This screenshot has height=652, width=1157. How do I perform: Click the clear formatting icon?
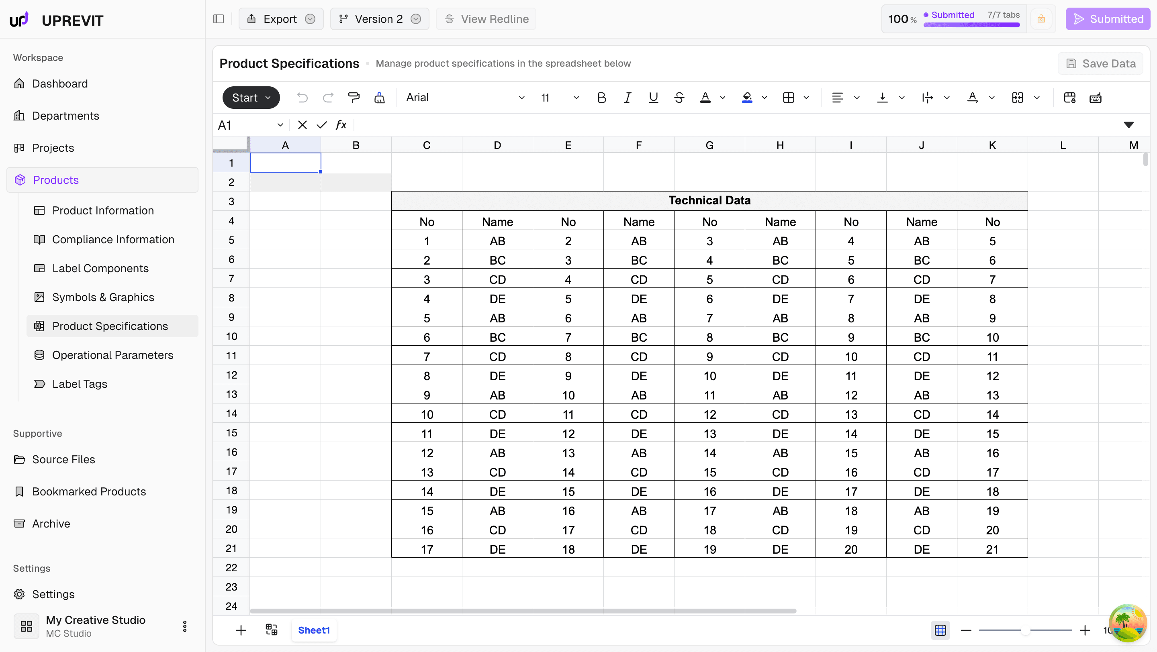380,98
